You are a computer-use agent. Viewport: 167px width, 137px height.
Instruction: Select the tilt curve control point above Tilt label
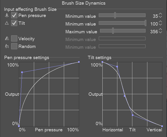pyautogui.click(x=133, y=115)
